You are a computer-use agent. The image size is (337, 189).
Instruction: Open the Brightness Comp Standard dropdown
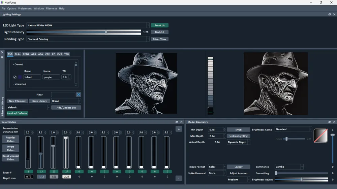click(x=294, y=129)
